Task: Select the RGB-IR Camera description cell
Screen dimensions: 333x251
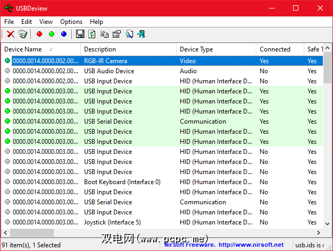Action: pos(105,61)
